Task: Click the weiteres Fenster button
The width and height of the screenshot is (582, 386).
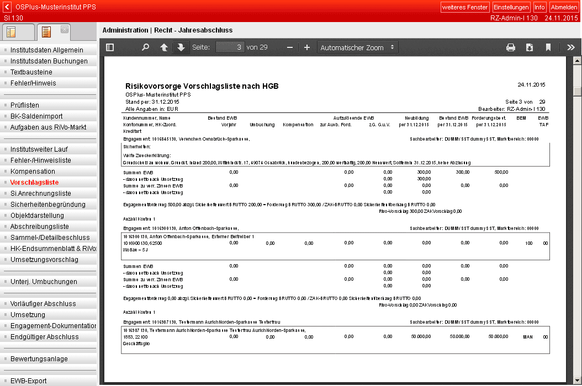Action: click(465, 7)
